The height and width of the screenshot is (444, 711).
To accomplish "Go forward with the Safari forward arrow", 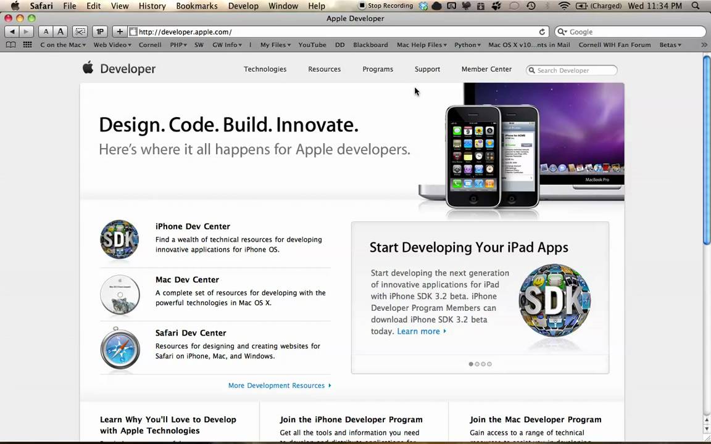I will coord(27,31).
